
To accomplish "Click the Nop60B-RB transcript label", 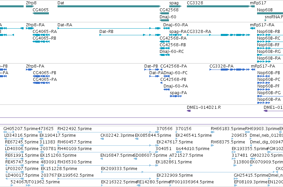I will tap(269, 31).
